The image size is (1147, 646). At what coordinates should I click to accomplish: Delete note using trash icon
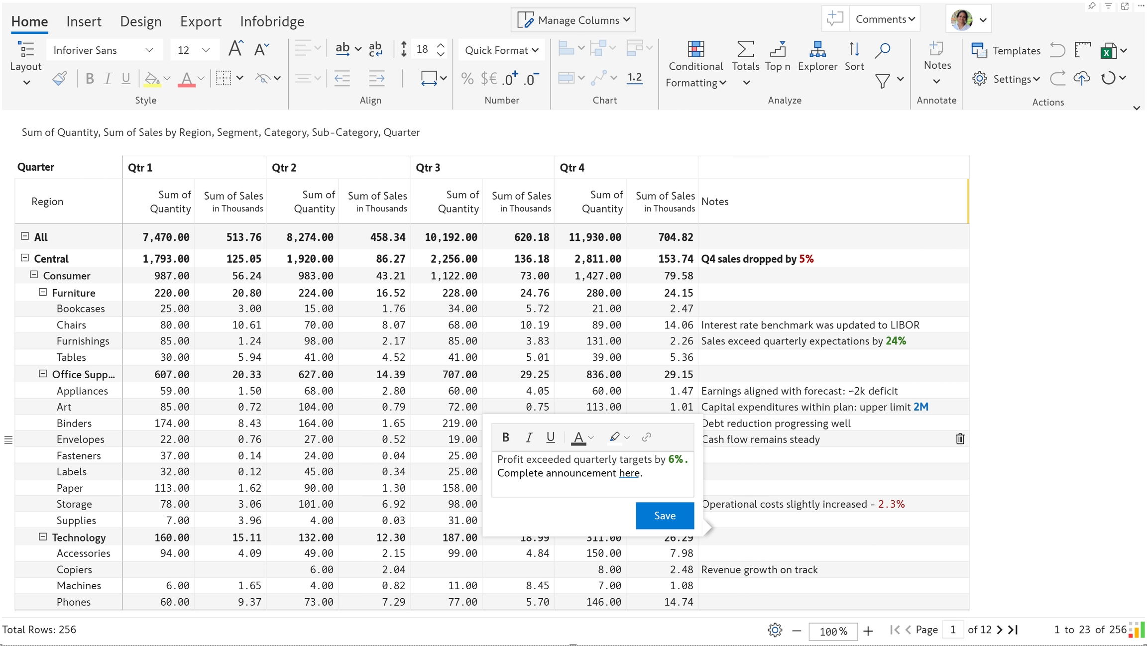click(x=960, y=439)
